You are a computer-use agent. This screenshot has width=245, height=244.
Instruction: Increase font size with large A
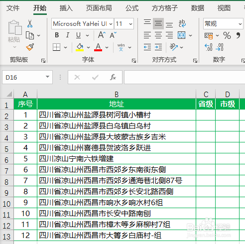[102, 35]
